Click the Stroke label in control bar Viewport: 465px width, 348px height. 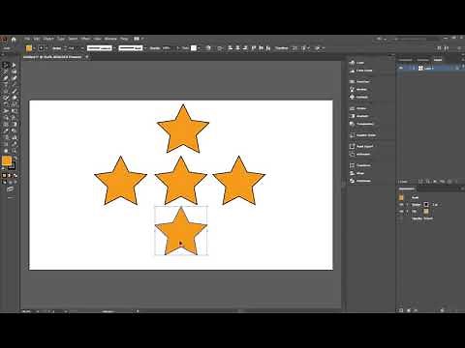coord(56,48)
